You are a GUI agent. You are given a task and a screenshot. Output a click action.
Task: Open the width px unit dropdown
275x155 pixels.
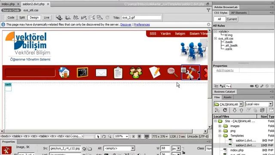point(178,149)
